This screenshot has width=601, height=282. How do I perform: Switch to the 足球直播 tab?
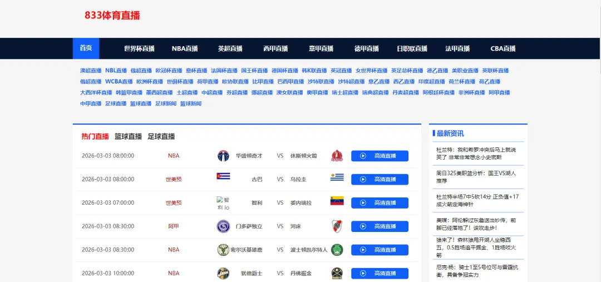pos(161,136)
